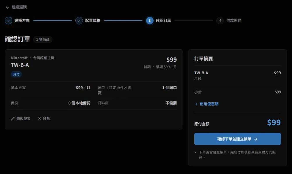Click the X icon beside 移除
The height and width of the screenshot is (174, 292).
click(x=40, y=119)
